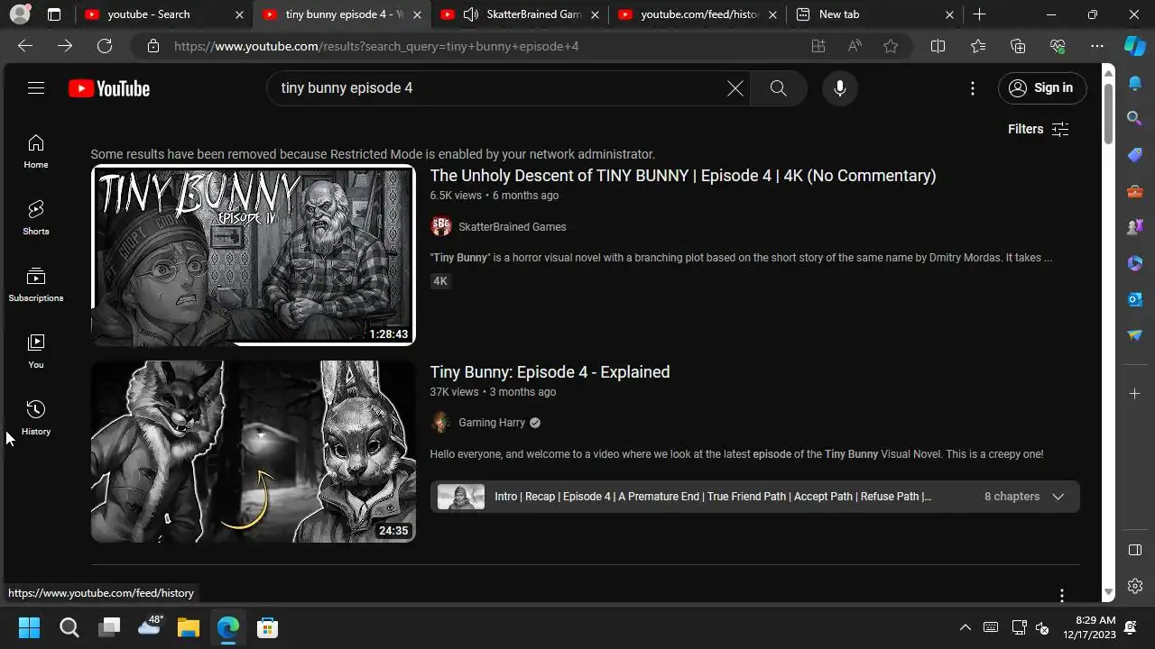Viewport: 1155px width, 649px height.
Task: Open Outlook in Edge sidebar
Action: click(1135, 299)
